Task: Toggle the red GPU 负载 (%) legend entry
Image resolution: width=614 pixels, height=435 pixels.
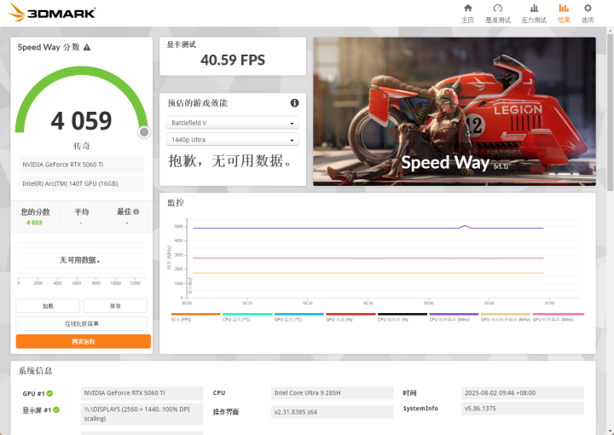Action: click(x=350, y=316)
